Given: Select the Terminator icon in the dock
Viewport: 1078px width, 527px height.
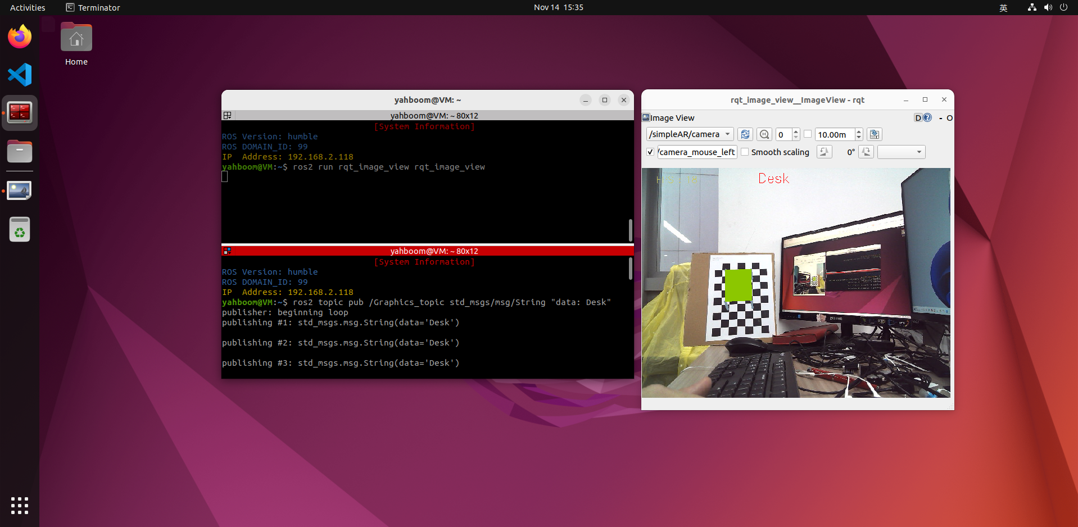Looking at the screenshot, I should tap(20, 113).
